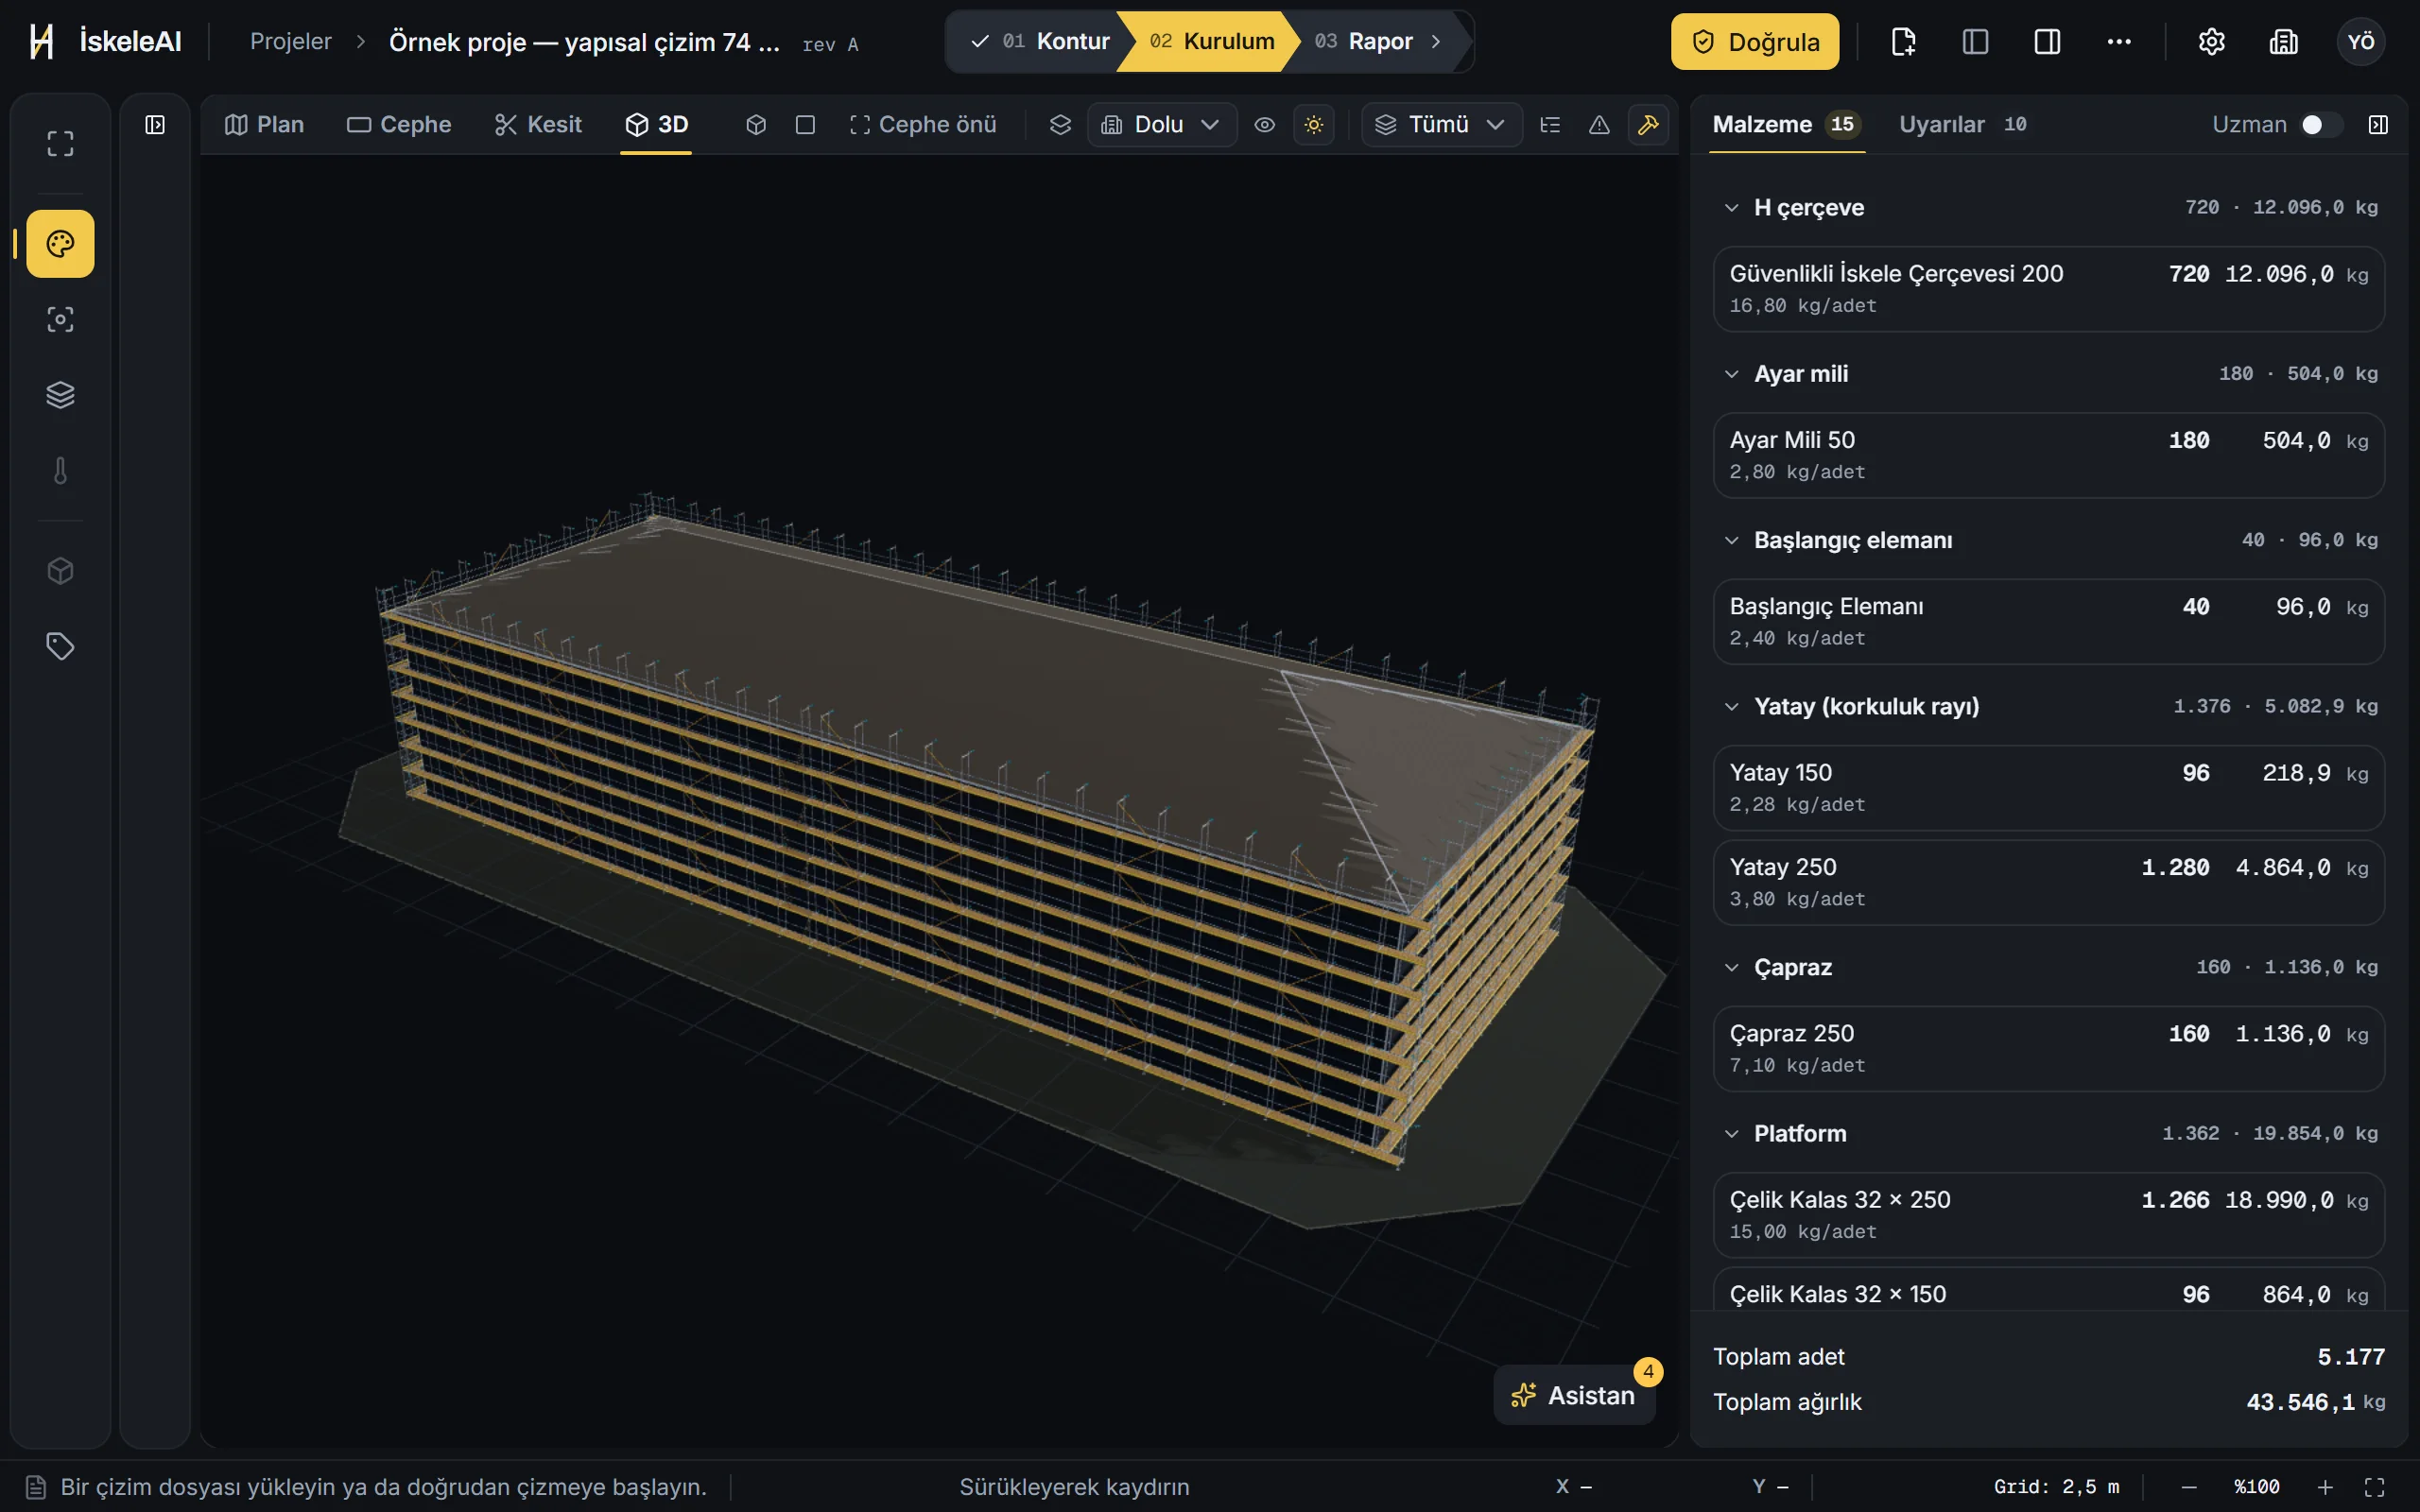The height and width of the screenshot is (1512, 2420).
Task: Collapse the H çerçeve group
Action: point(1732,208)
